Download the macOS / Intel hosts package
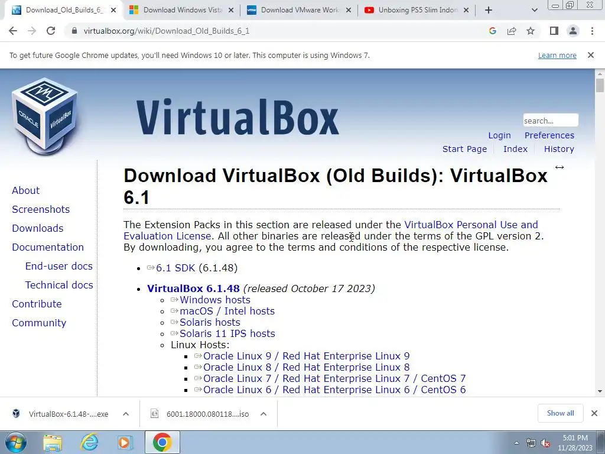 (x=227, y=311)
